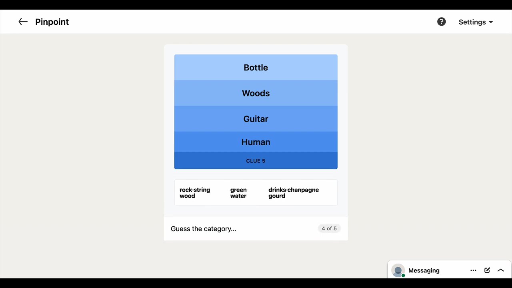Click the unrevealed CLUE 5 bar
512x288 pixels.
(256, 161)
